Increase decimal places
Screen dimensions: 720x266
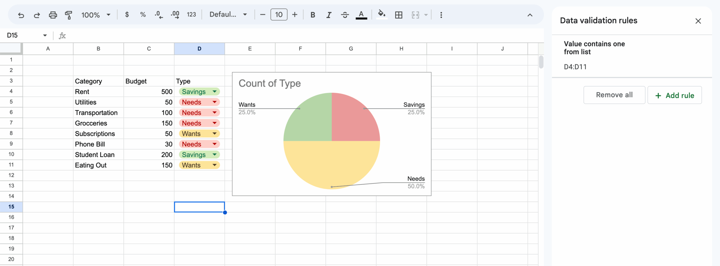[175, 15]
